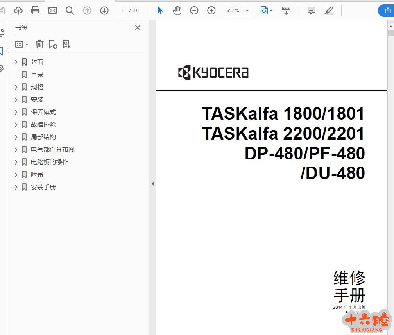The image size is (394, 335).
Task: Add a comment note icon
Action: click(x=312, y=11)
